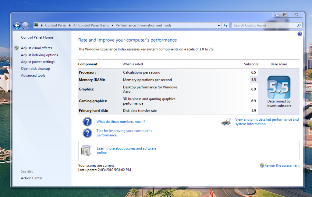Click the 5.5 base score badge
Image resolution: width=312 pixels, height=197 pixels.
(x=279, y=87)
